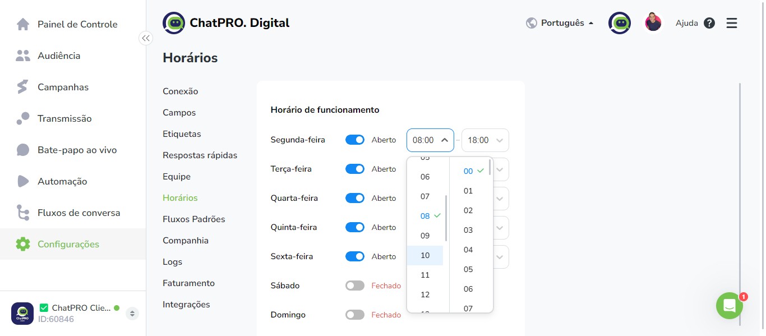This screenshot has width=766, height=336.
Task: Open the Conexão settings section
Action: point(180,91)
